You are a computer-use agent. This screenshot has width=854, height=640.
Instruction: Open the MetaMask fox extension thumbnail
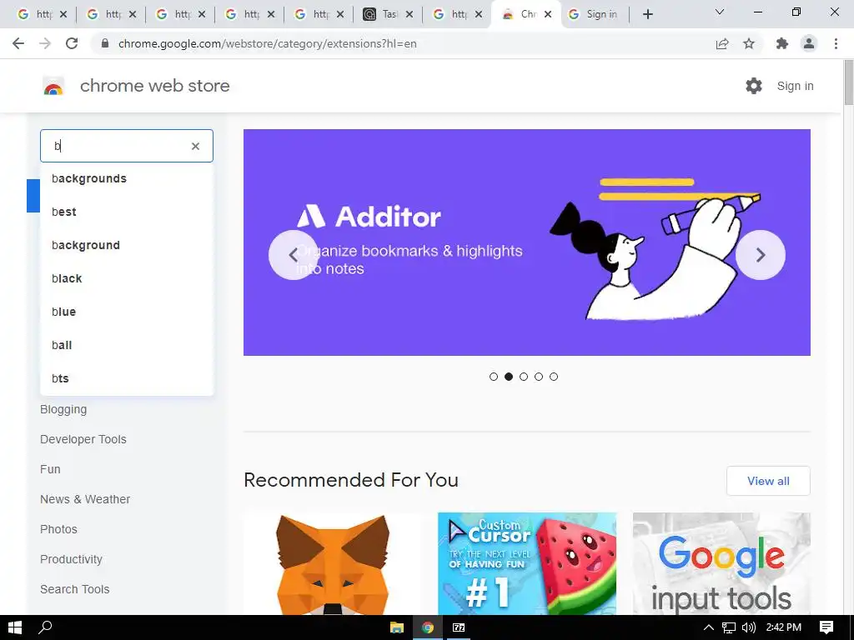click(x=333, y=564)
